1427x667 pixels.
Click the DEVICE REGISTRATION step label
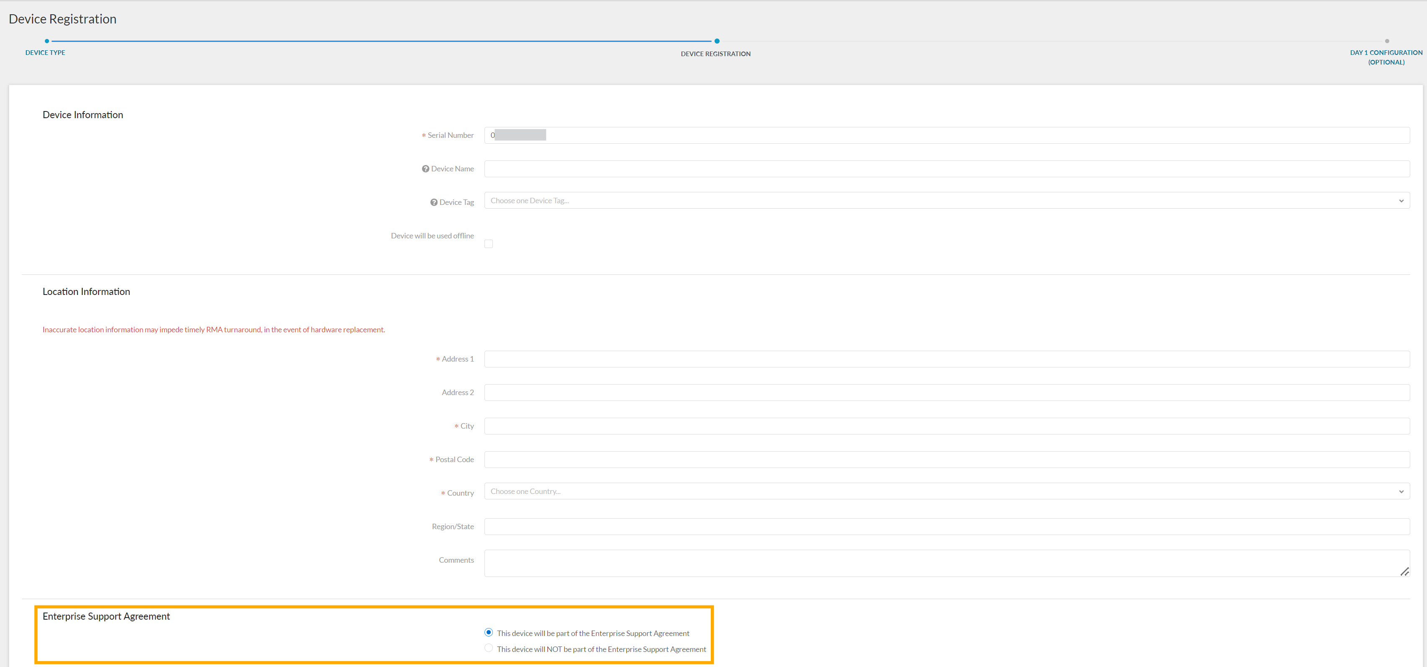(x=716, y=54)
